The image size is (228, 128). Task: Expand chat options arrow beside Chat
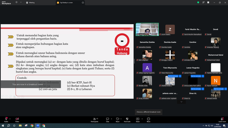coord(112,119)
